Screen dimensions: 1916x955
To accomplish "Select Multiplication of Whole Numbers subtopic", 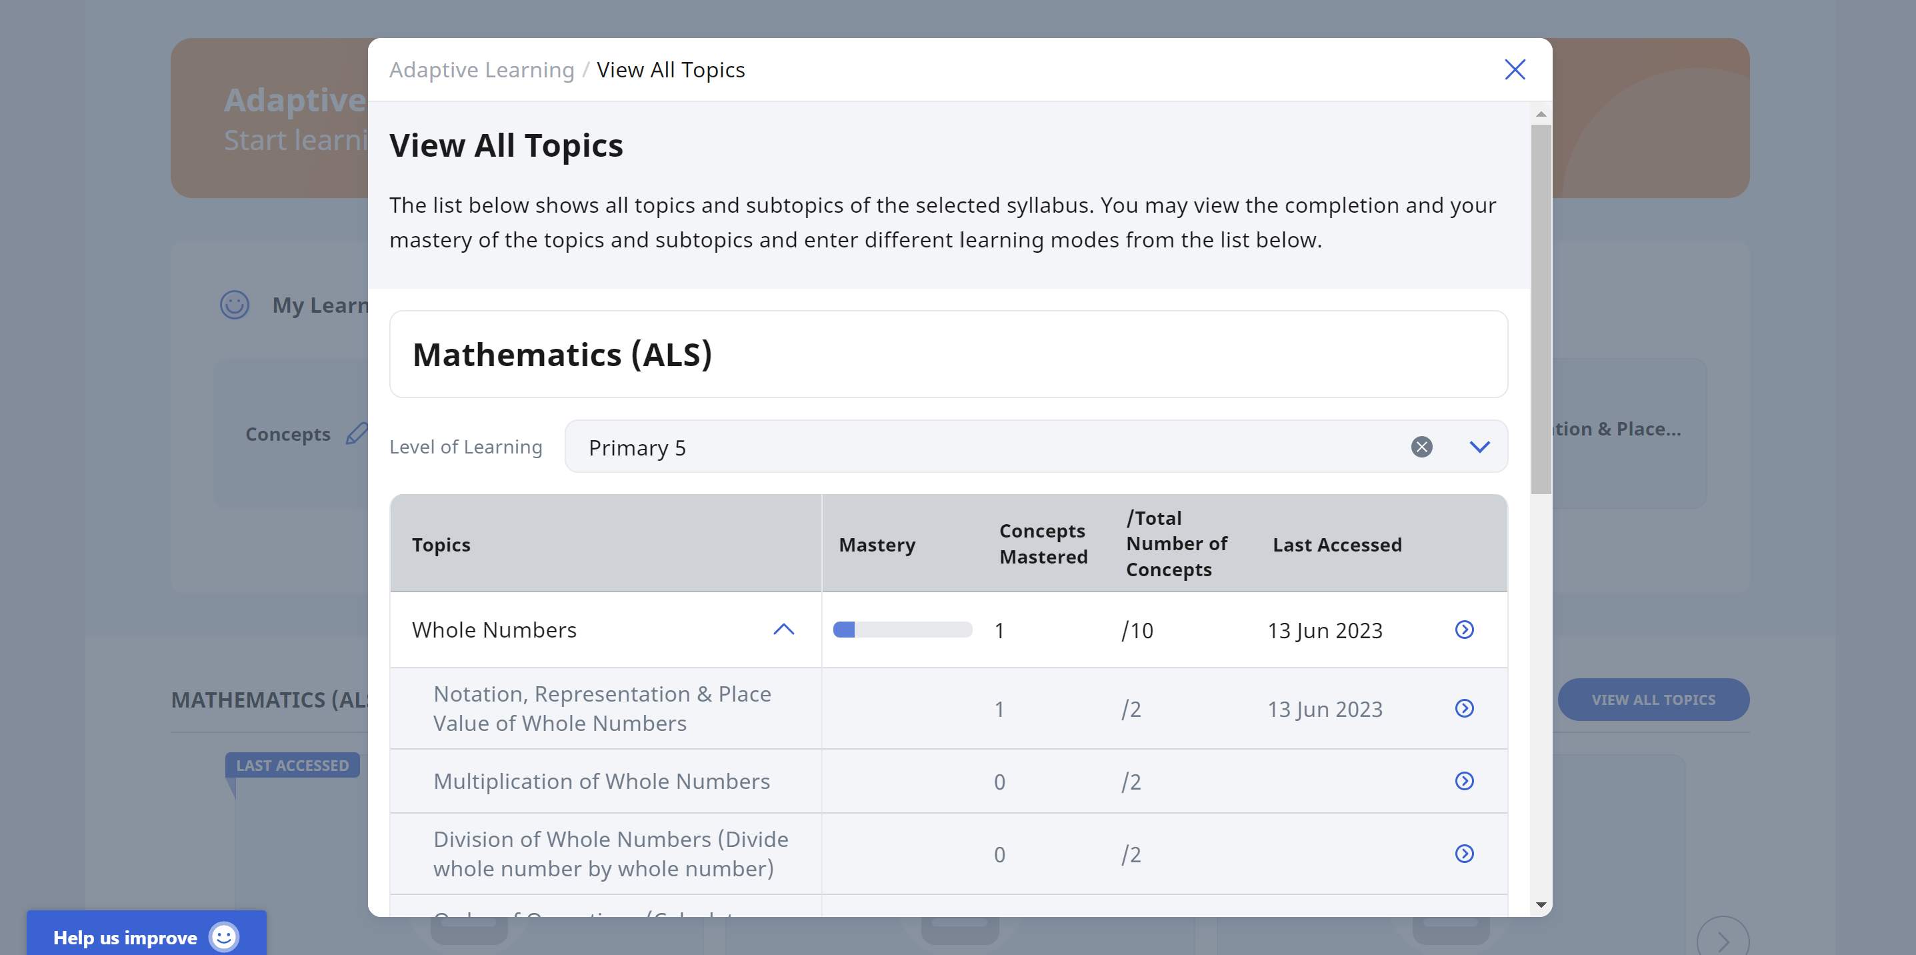I will pos(601,781).
